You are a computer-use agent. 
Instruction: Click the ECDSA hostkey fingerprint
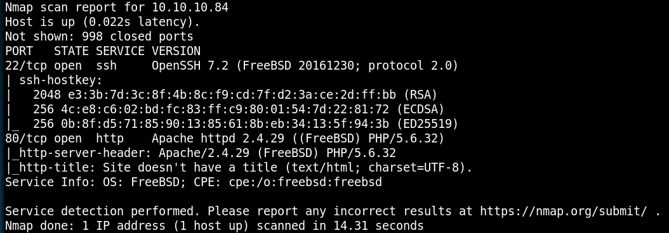(225, 109)
